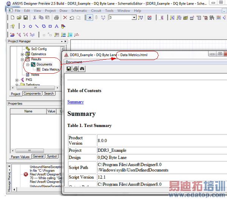Select the circle drawing tool

(x=30, y=26)
